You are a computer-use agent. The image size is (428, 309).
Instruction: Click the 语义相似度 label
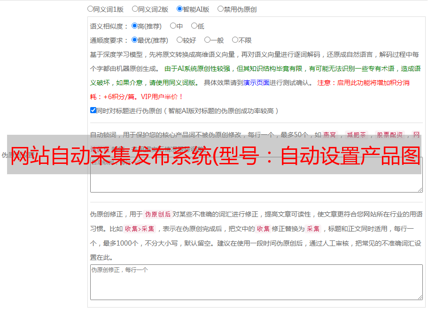[x=109, y=26]
